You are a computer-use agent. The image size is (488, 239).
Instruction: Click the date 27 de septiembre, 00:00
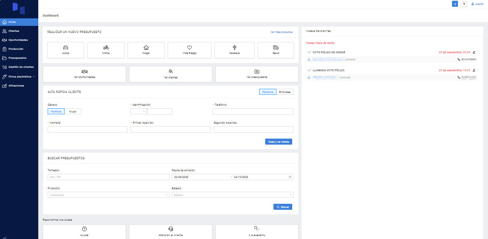pos(455,52)
